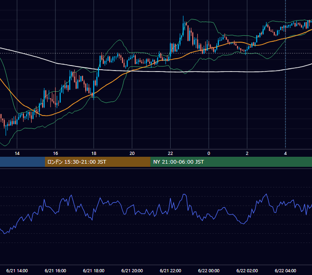Click the 6/21 16:00 time label
Viewport: 312px width, 275px height.
coord(56,270)
